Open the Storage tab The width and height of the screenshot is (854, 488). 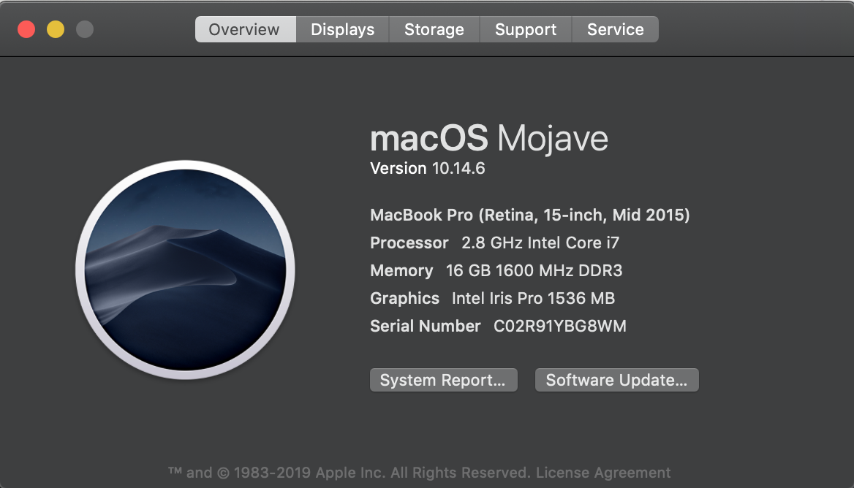click(434, 29)
